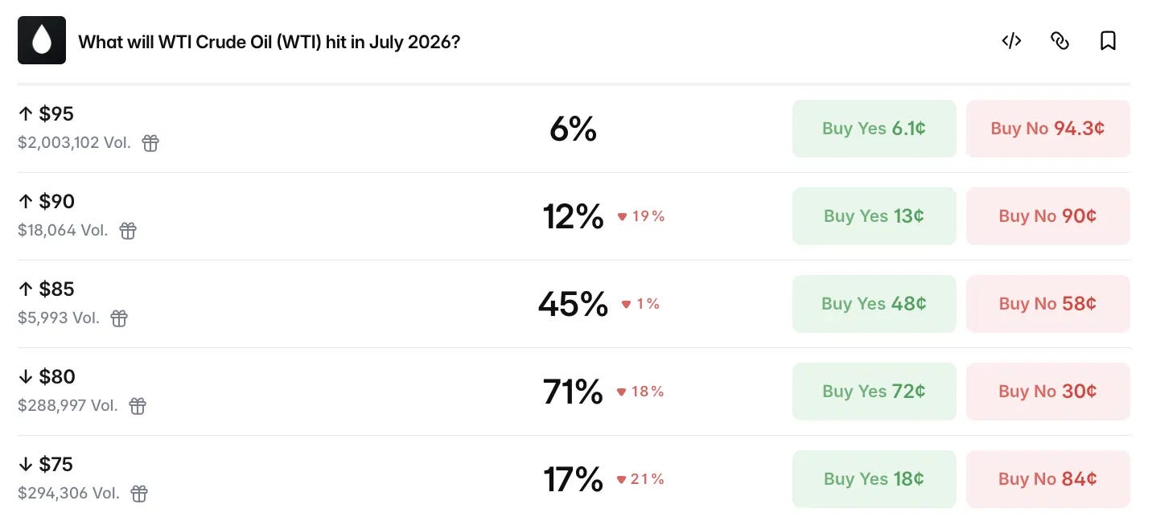Select Buy Yes 13¢ on $90
This screenshot has height=521, width=1152.
pyautogui.click(x=874, y=216)
